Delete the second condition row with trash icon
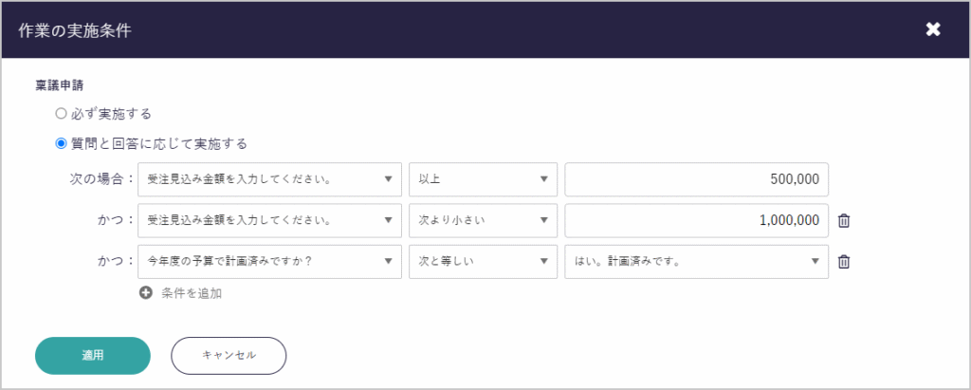 pos(844,220)
